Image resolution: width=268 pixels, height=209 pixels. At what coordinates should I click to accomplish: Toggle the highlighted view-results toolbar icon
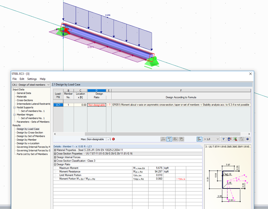point(169,139)
